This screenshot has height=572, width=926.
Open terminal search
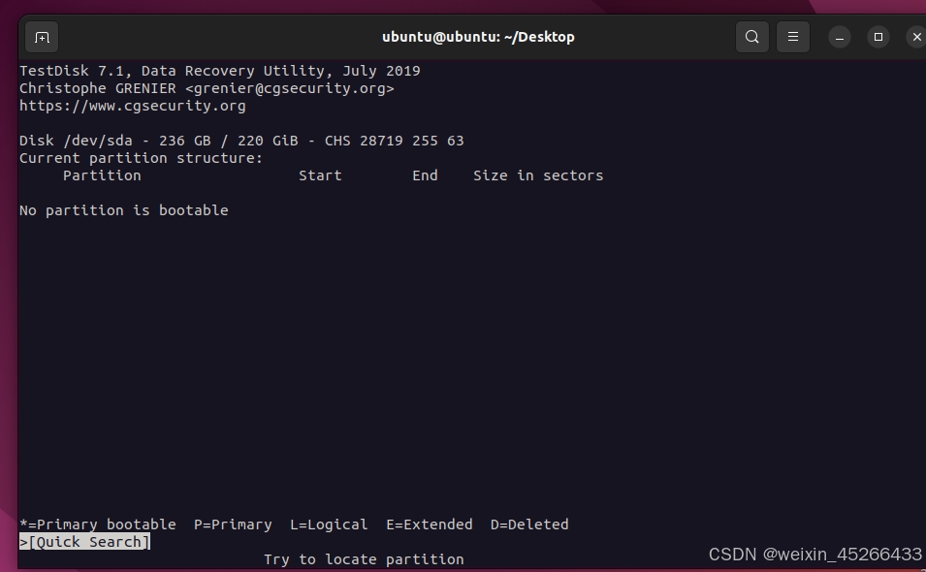751,37
